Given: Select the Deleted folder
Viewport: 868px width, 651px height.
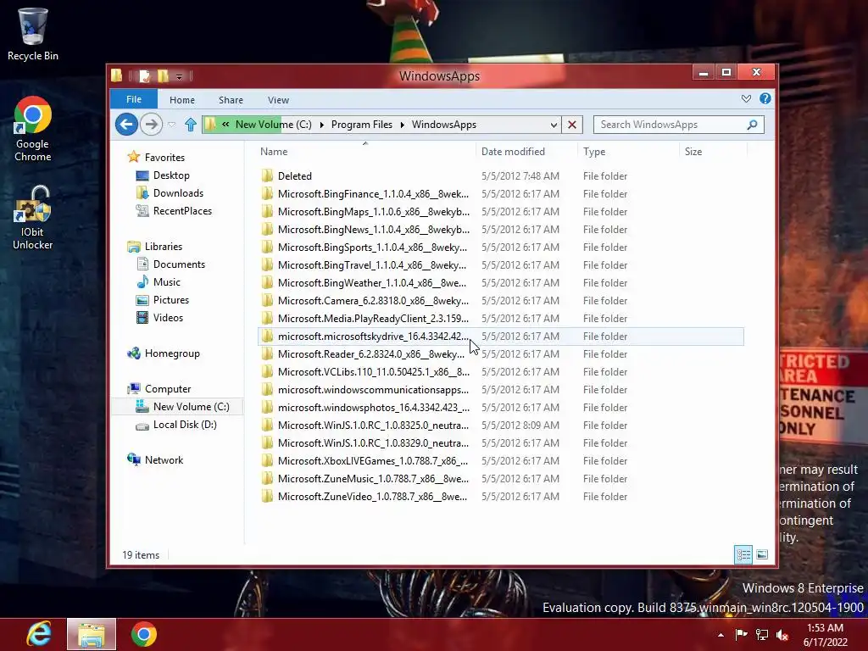Looking at the screenshot, I should [500, 176].
